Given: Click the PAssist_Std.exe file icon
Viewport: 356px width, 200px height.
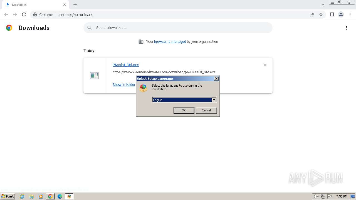Looking at the screenshot, I should [x=94, y=75].
